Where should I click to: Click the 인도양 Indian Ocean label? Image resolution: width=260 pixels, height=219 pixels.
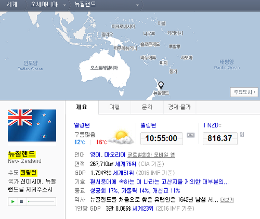31,66
